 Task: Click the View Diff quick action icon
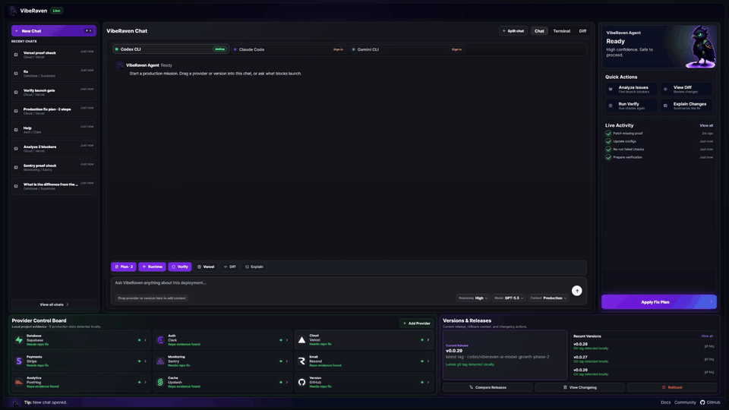(665, 90)
